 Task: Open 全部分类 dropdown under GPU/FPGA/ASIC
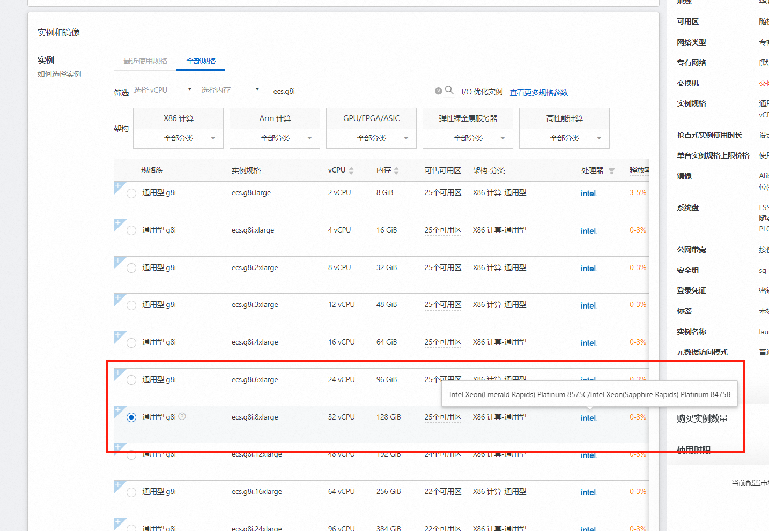click(371, 138)
